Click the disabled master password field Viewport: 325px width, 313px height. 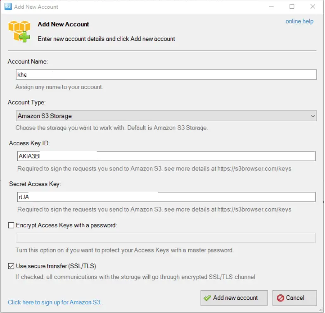pyautogui.click(x=166, y=238)
